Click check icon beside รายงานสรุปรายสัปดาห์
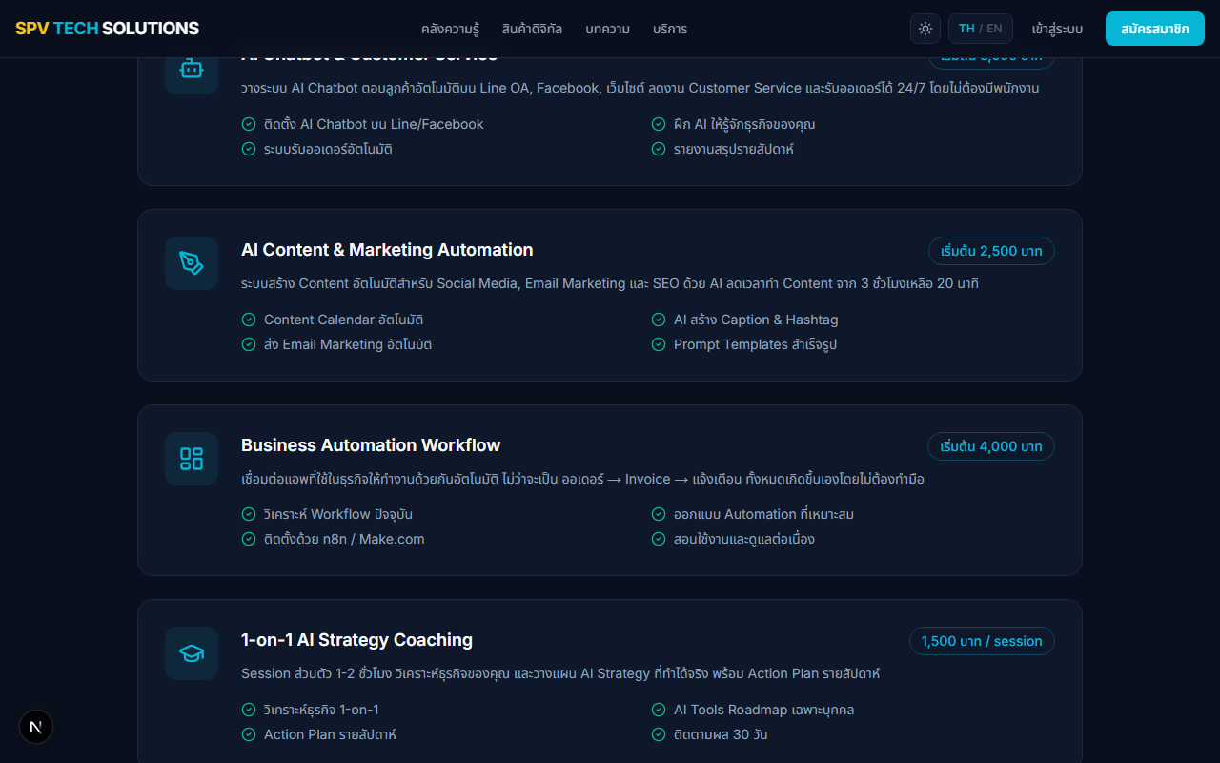The image size is (1220, 763). tap(659, 149)
